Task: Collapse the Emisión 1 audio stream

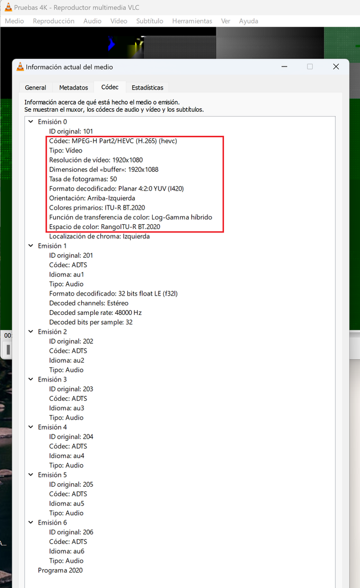Action: (x=31, y=246)
